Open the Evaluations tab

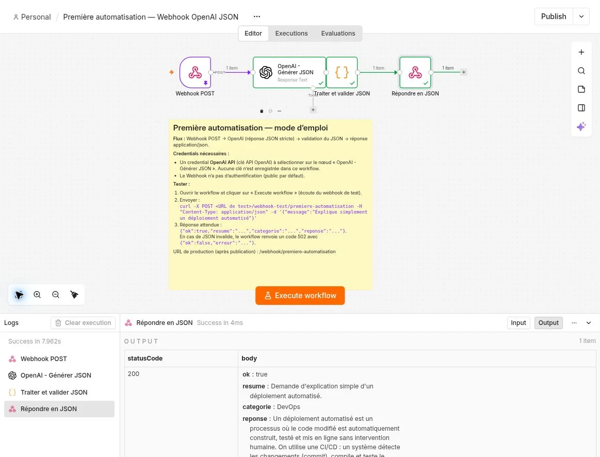click(x=338, y=34)
